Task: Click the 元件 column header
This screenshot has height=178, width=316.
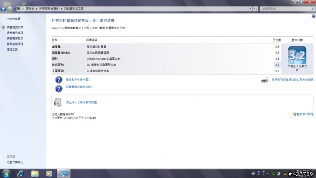Action: [x=54, y=40]
